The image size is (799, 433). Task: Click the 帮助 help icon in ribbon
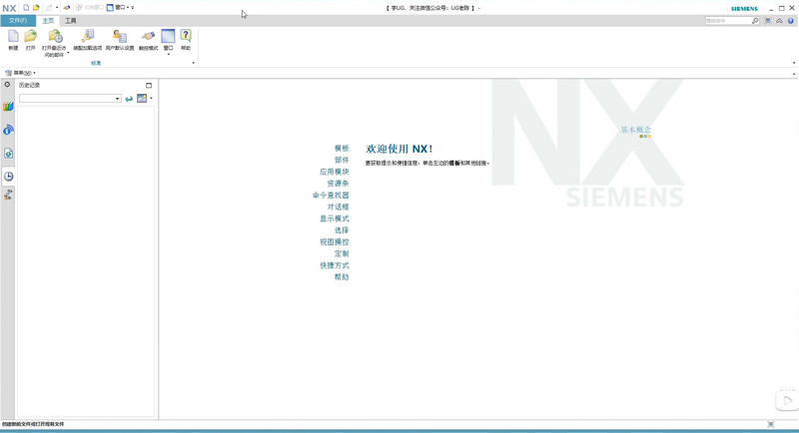click(186, 38)
